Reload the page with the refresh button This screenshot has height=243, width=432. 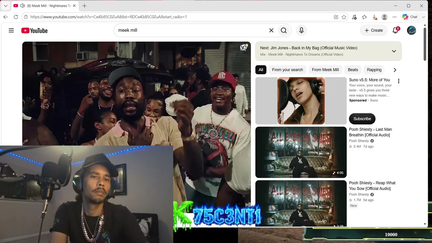[16, 17]
